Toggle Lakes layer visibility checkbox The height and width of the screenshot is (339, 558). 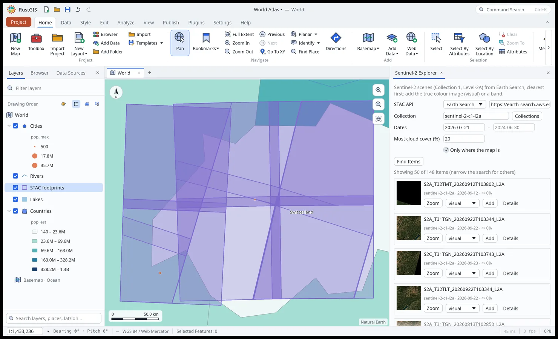coord(15,199)
